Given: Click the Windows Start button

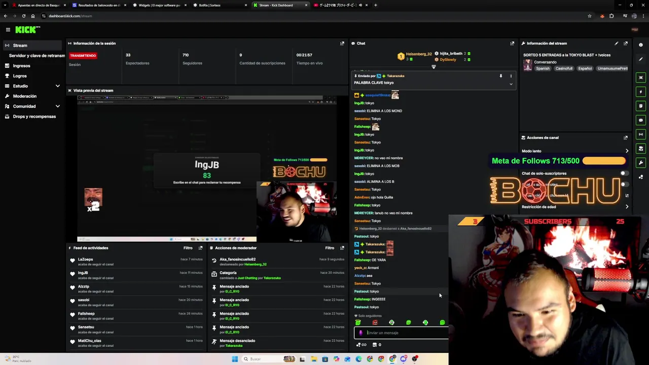Looking at the screenshot, I should [235, 359].
